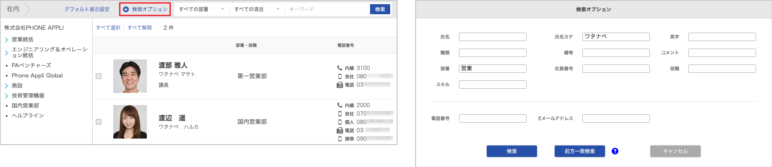Click the 役職 input field
772x167 pixels.
click(x=722, y=69)
